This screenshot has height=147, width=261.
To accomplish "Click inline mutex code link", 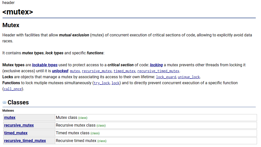I will [75, 71].
